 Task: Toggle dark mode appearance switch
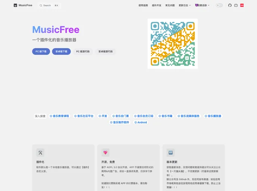[219, 5]
